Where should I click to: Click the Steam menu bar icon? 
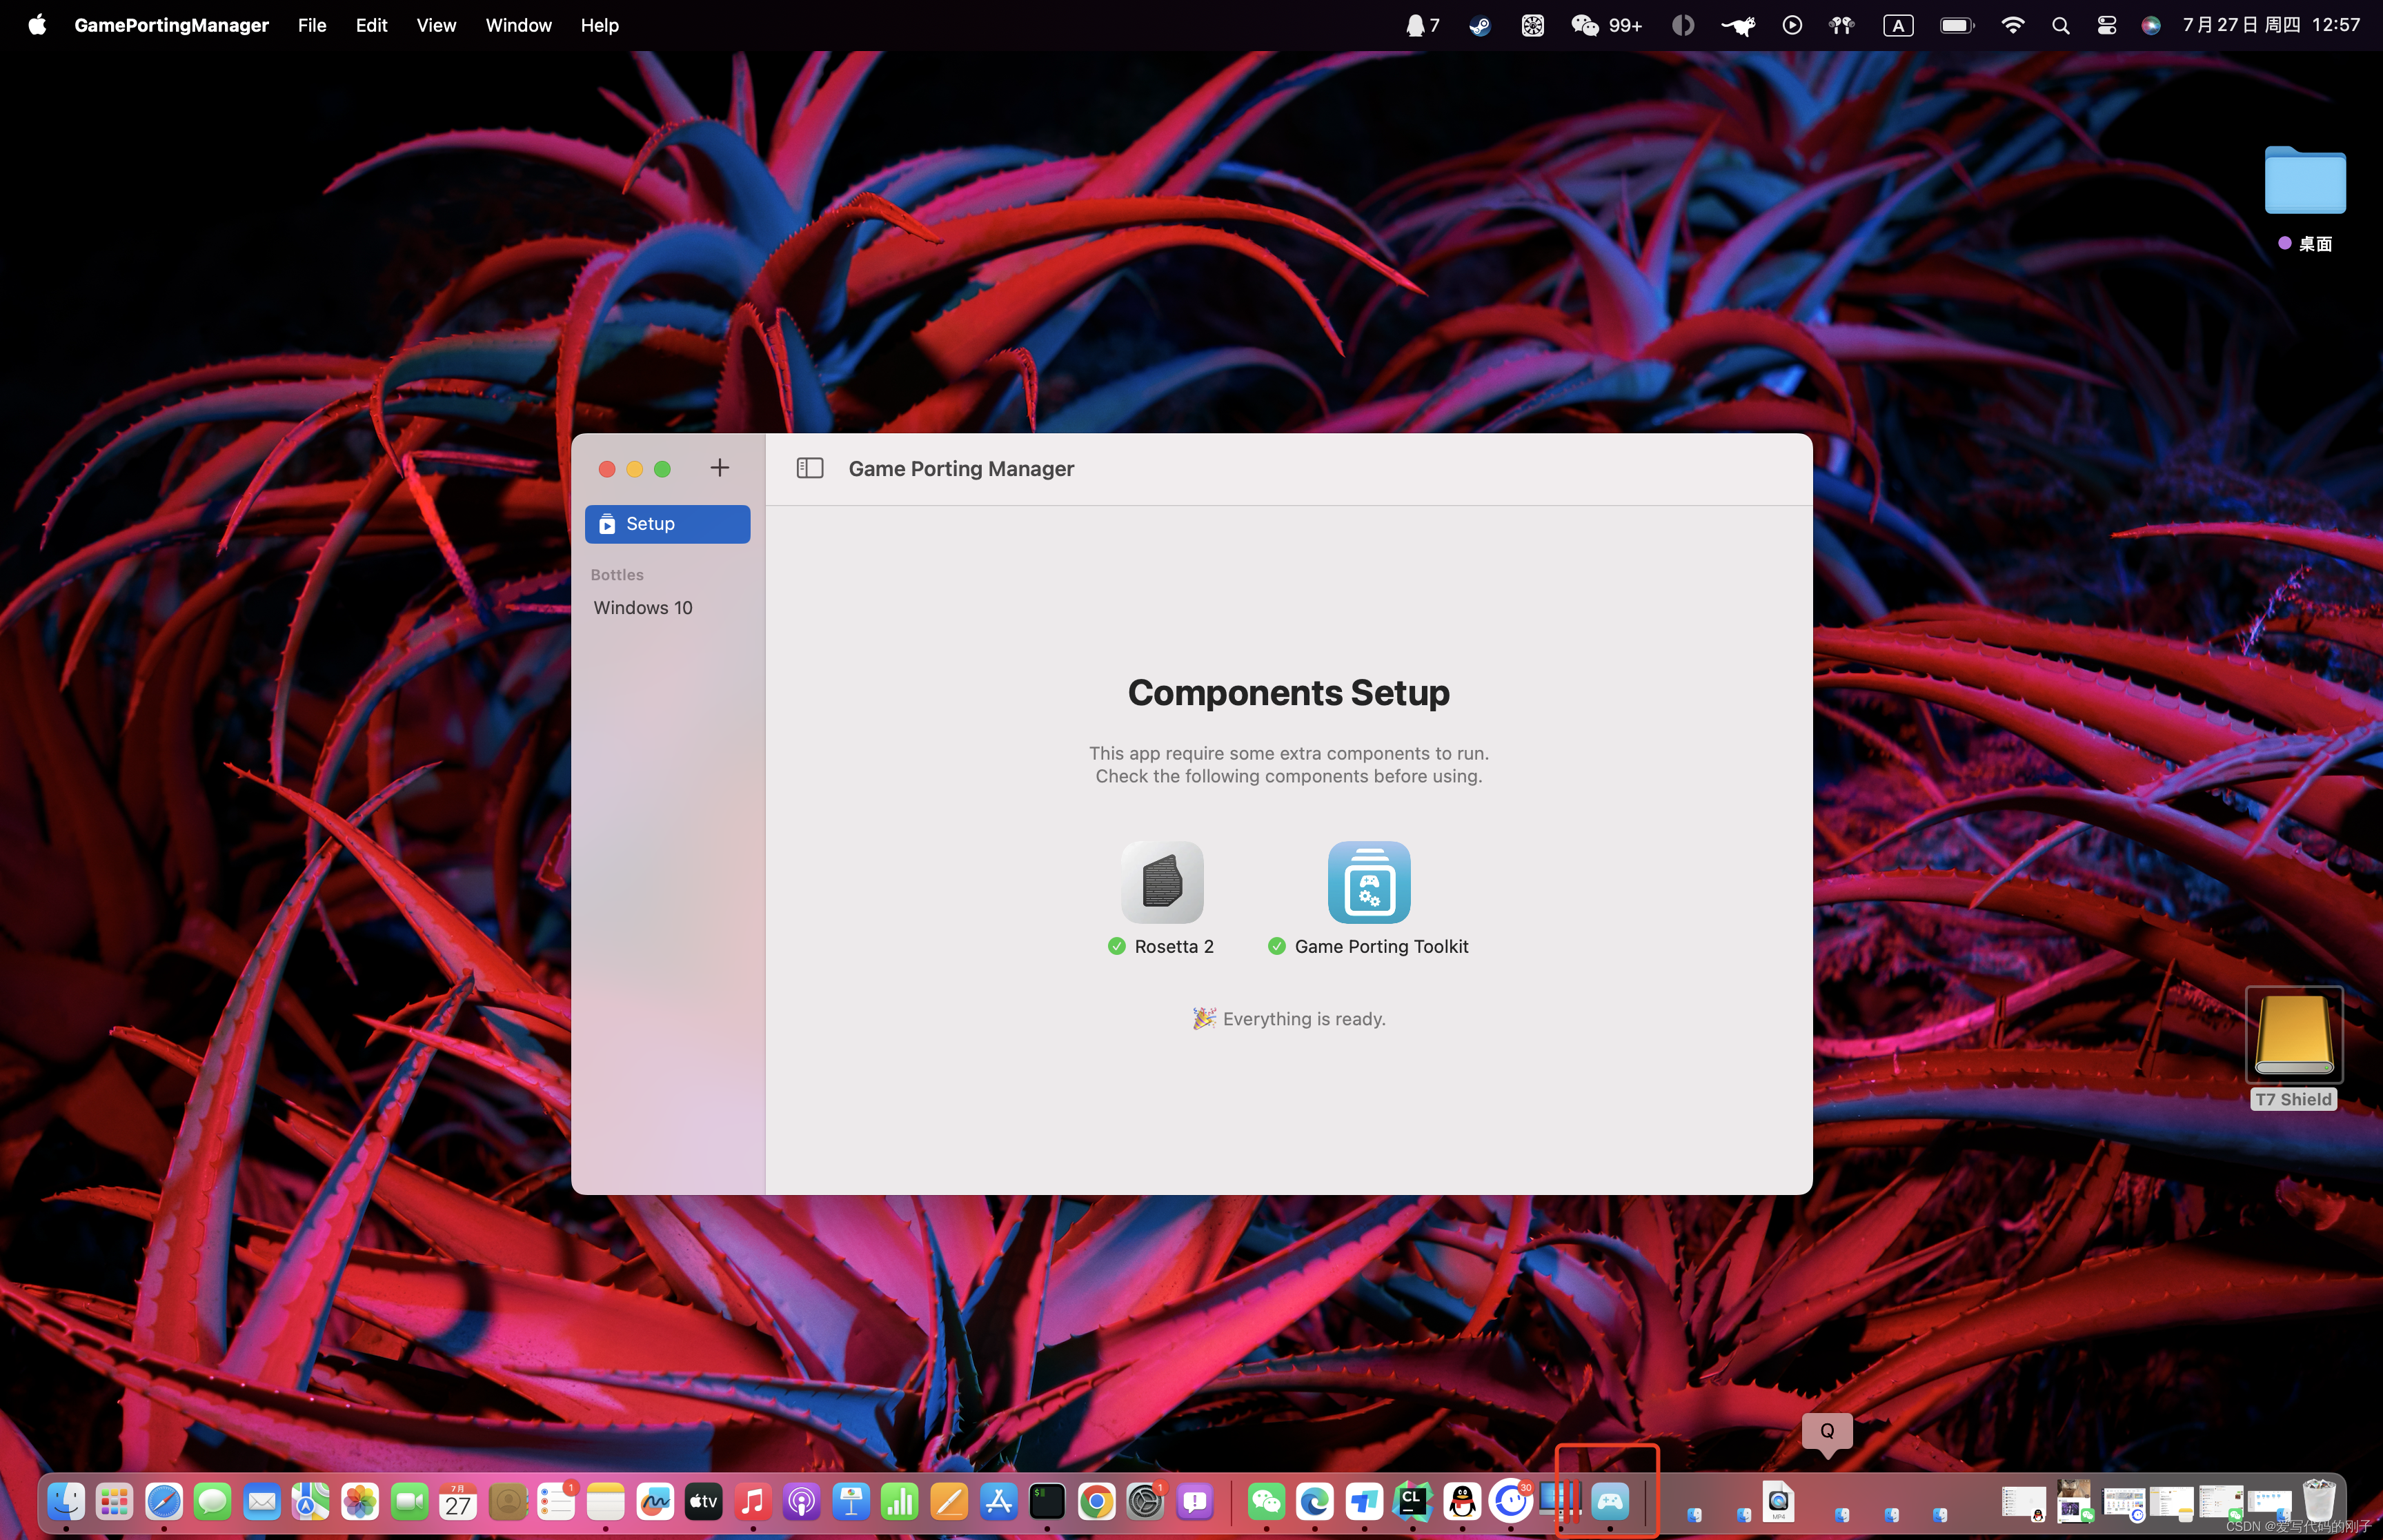(x=1479, y=25)
